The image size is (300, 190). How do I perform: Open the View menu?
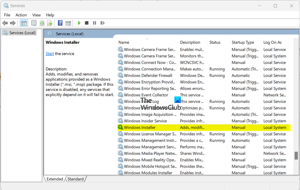click(x=36, y=15)
